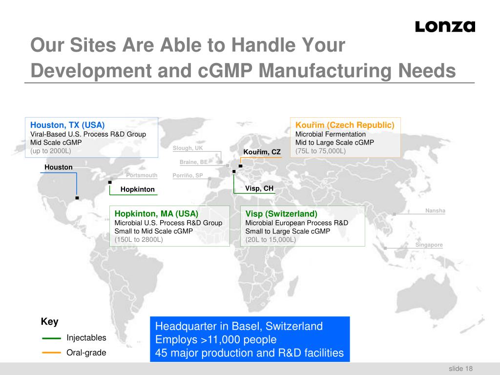Select the Porriño, SP label
Image resolution: width=500 pixels, height=375 pixels.
187,175
